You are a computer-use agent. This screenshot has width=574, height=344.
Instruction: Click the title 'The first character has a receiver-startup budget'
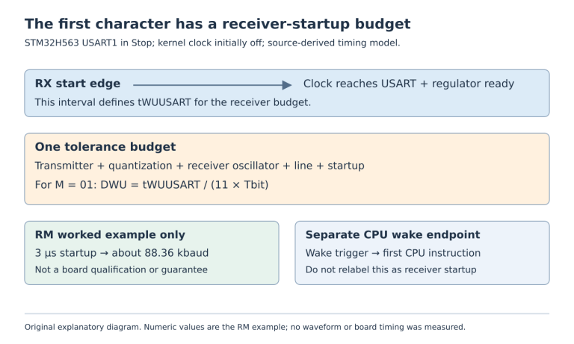click(217, 24)
